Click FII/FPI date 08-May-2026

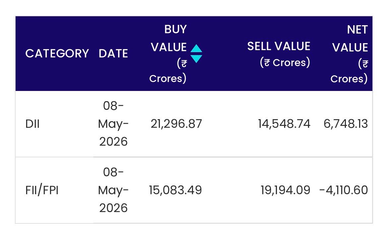(113, 190)
